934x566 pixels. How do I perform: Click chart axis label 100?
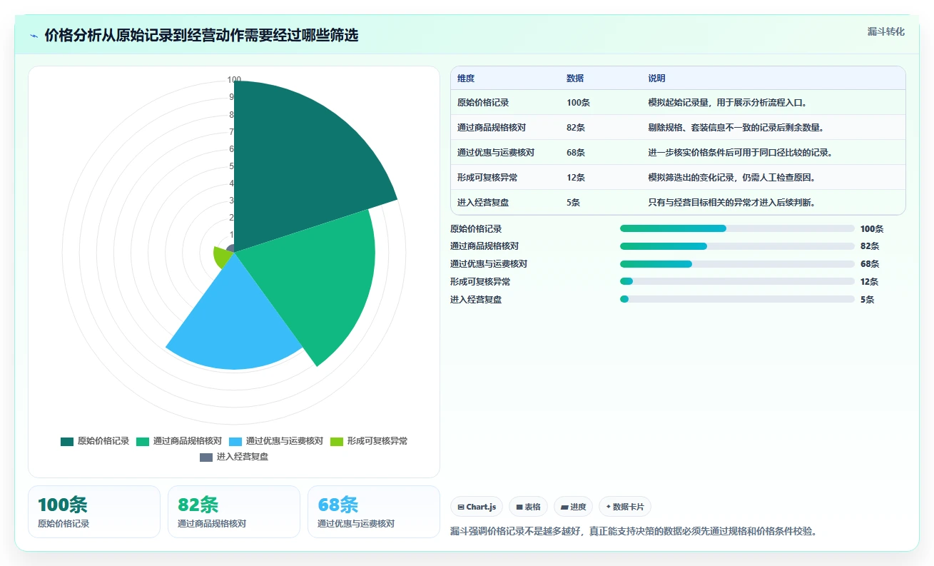pyautogui.click(x=234, y=80)
